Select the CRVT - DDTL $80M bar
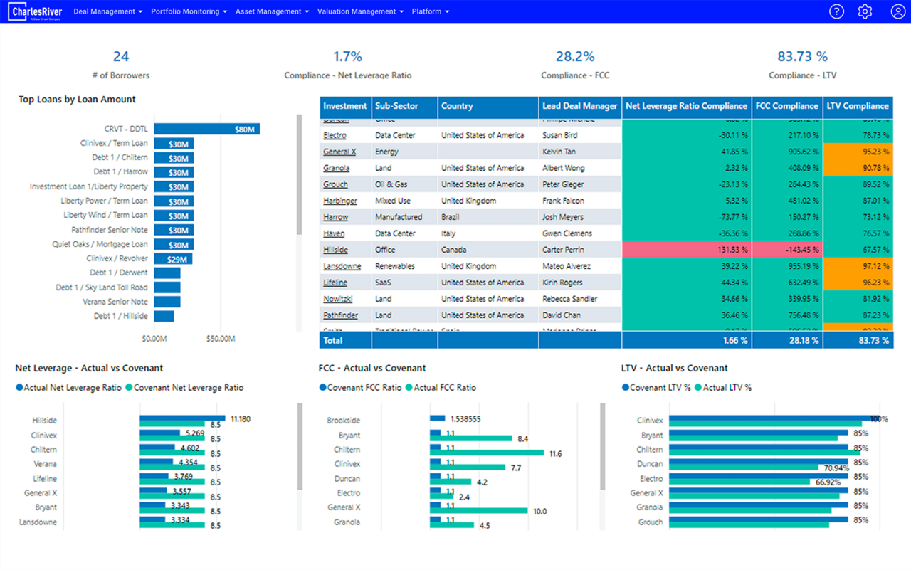 [x=206, y=129]
